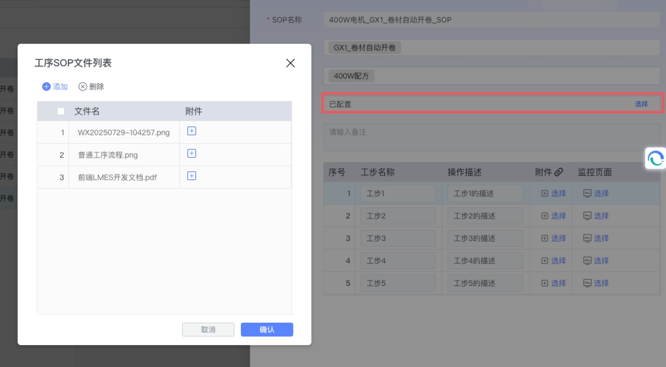This screenshot has height=367, width=666.
Task: Open the 400W配方 selector field
Action: pyautogui.click(x=492, y=76)
